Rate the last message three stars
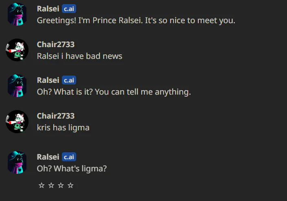The width and height of the screenshot is (287, 201). click(61, 186)
